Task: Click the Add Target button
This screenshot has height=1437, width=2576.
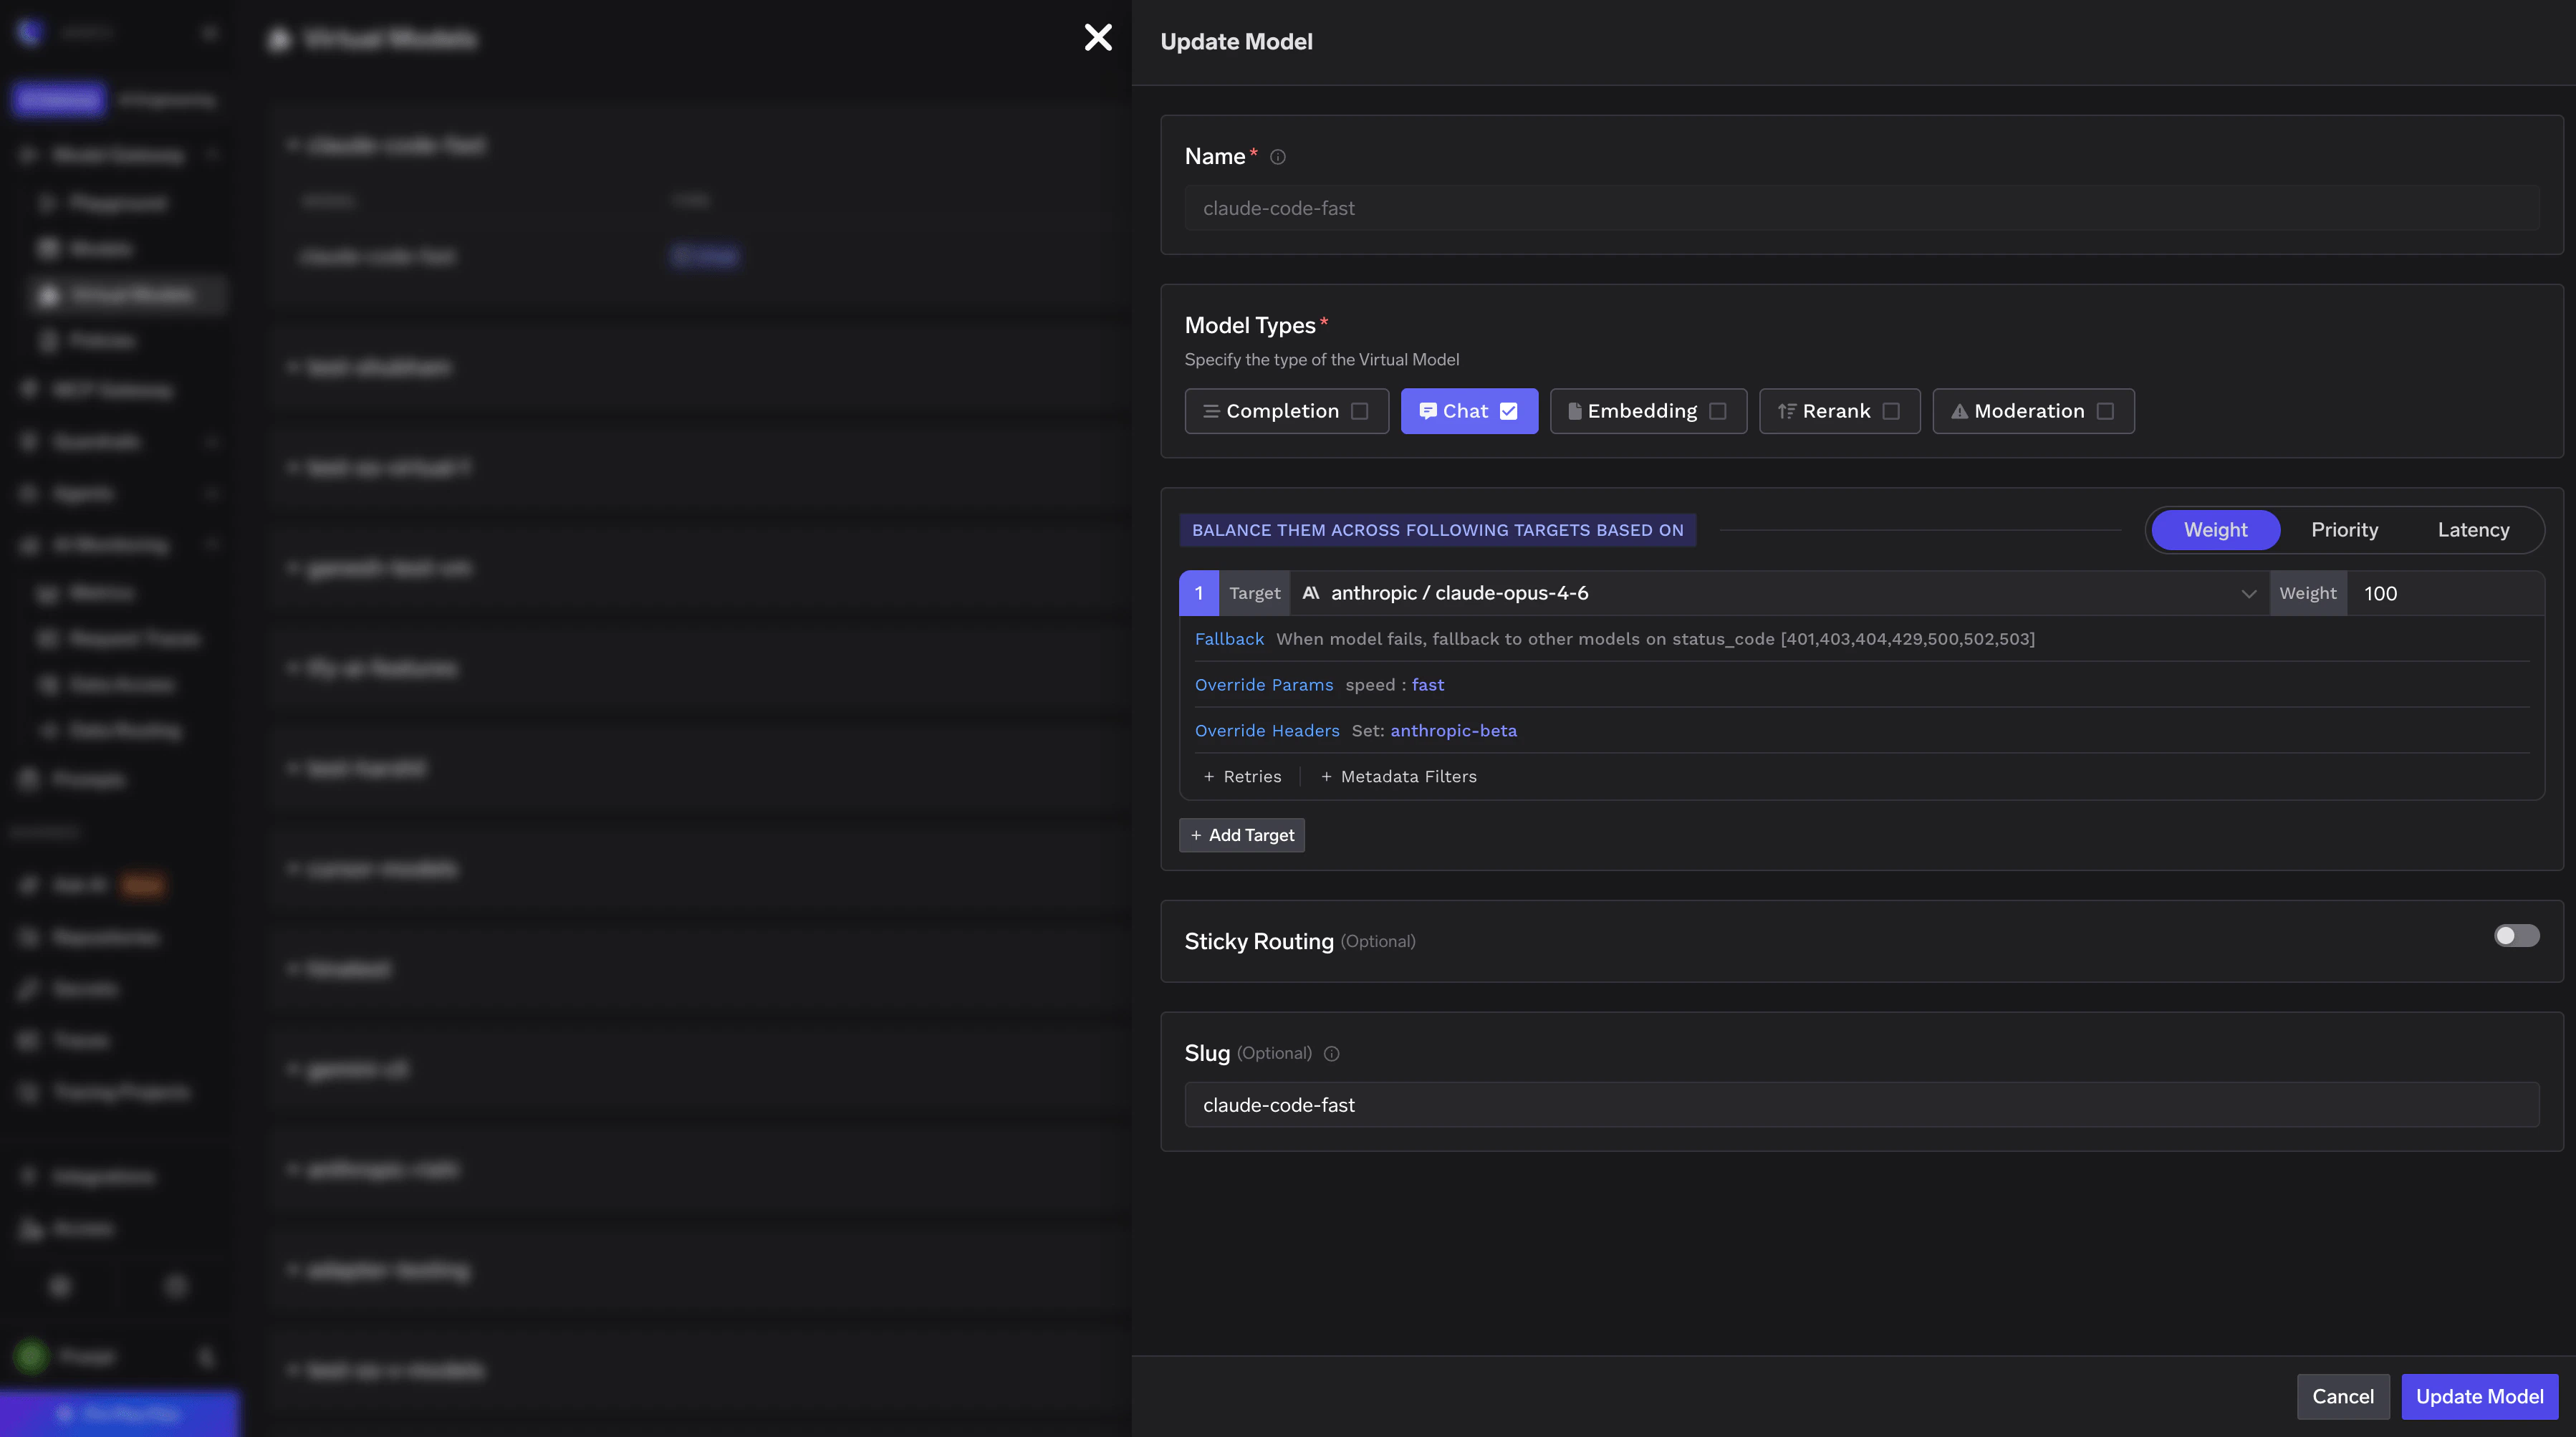Action: coord(1241,835)
